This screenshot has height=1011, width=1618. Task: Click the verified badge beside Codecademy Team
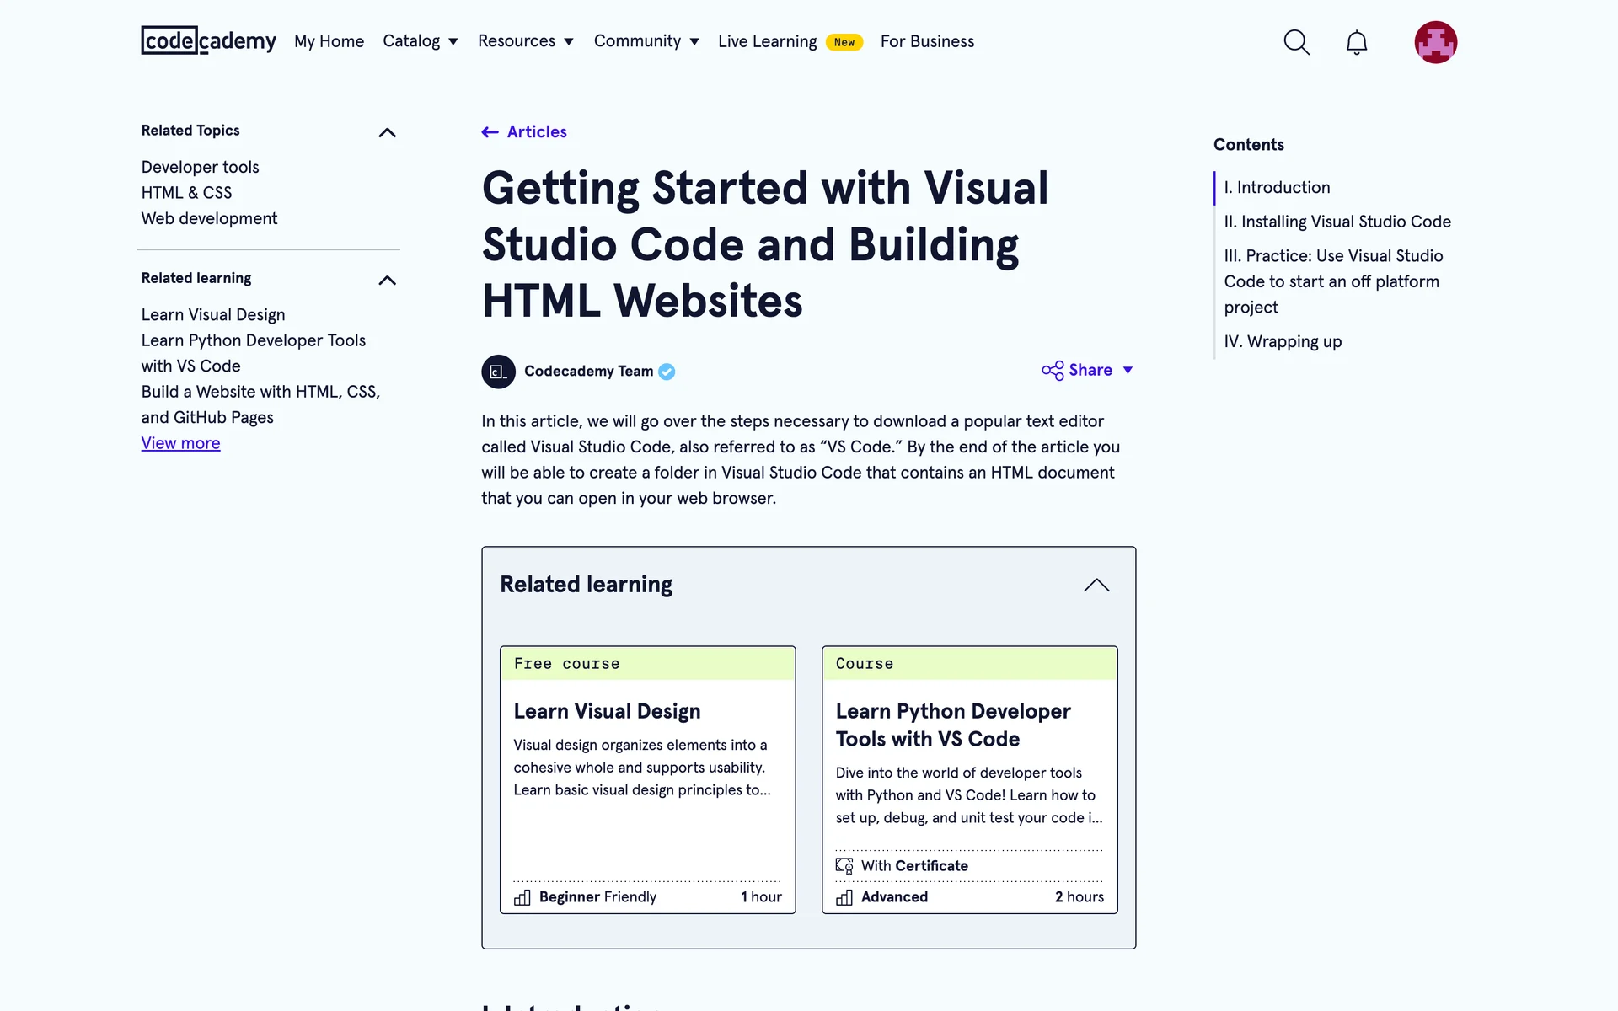[667, 372]
